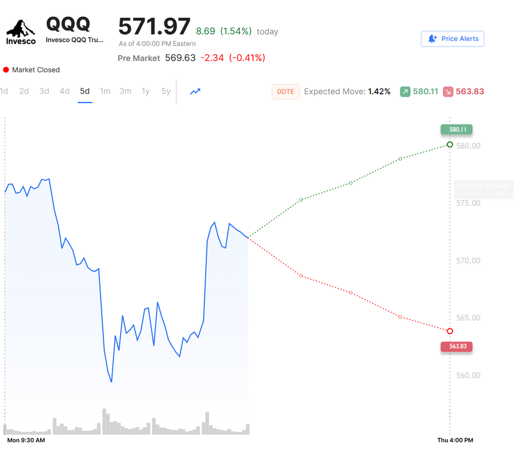Click the red Market Closed status dot
Image resolution: width=514 pixels, height=460 pixels.
tap(6, 70)
